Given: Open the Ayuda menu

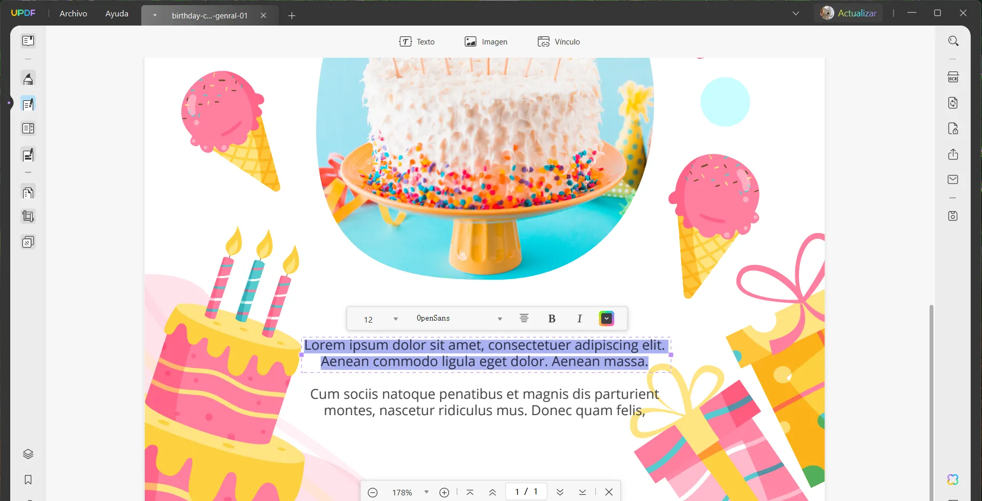Looking at the screenshot, I should 117,13.
